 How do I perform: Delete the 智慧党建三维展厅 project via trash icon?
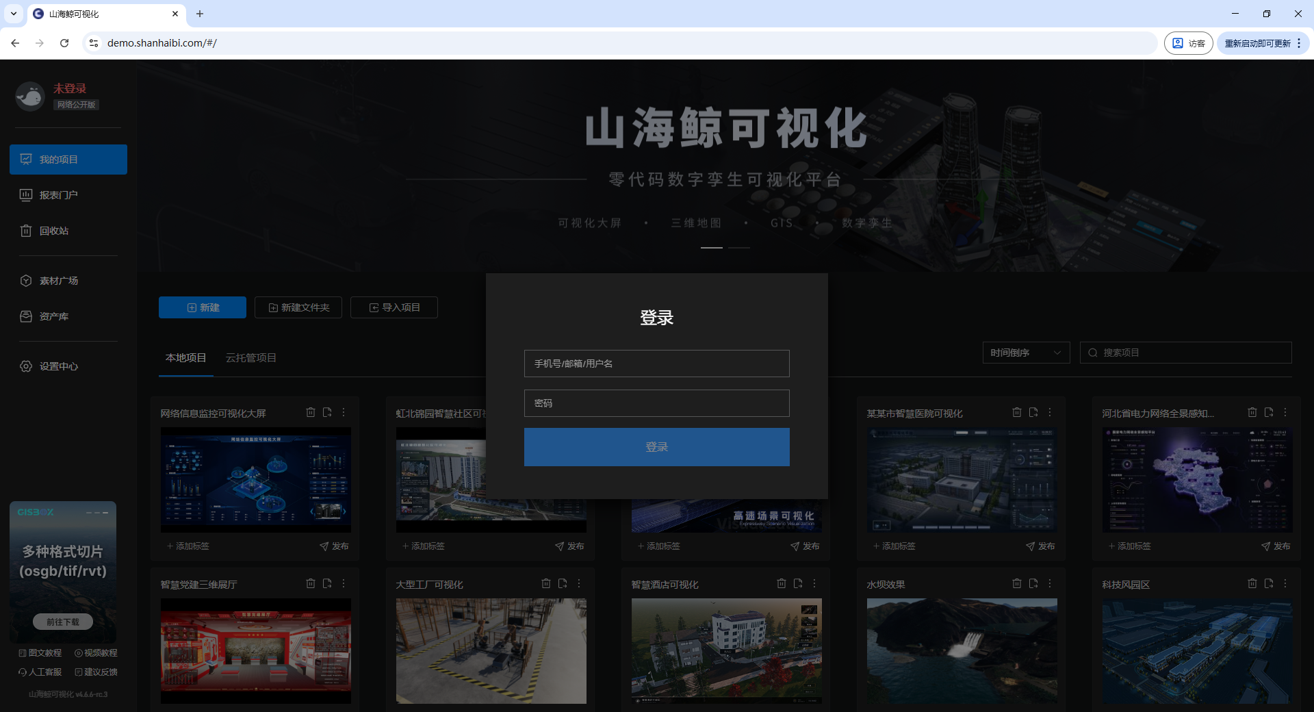click(311, 583)
